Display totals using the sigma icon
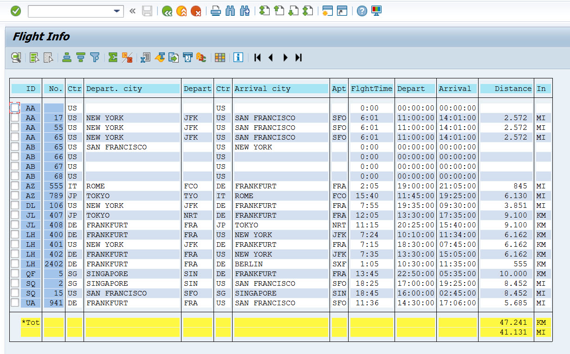This screenshot has height=354, width=570. [113, 58]
